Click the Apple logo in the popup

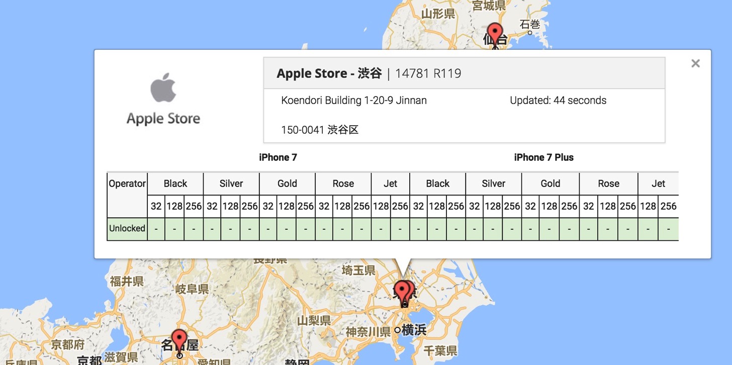click(x=163, y=87)
